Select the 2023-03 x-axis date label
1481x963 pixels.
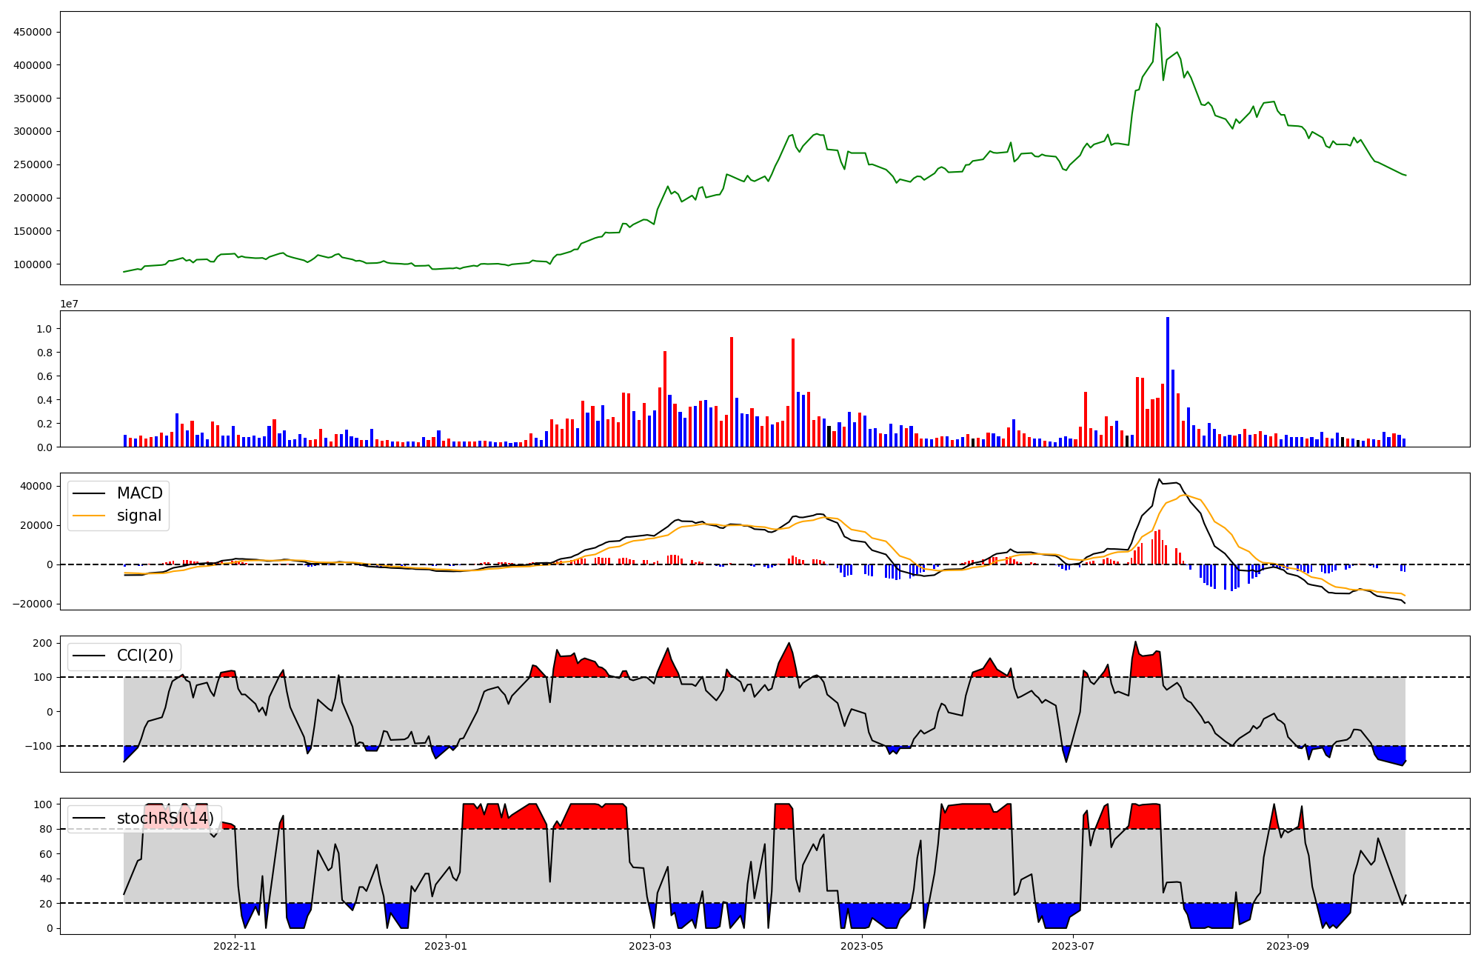pyautogui.click(x=650, y=946)
